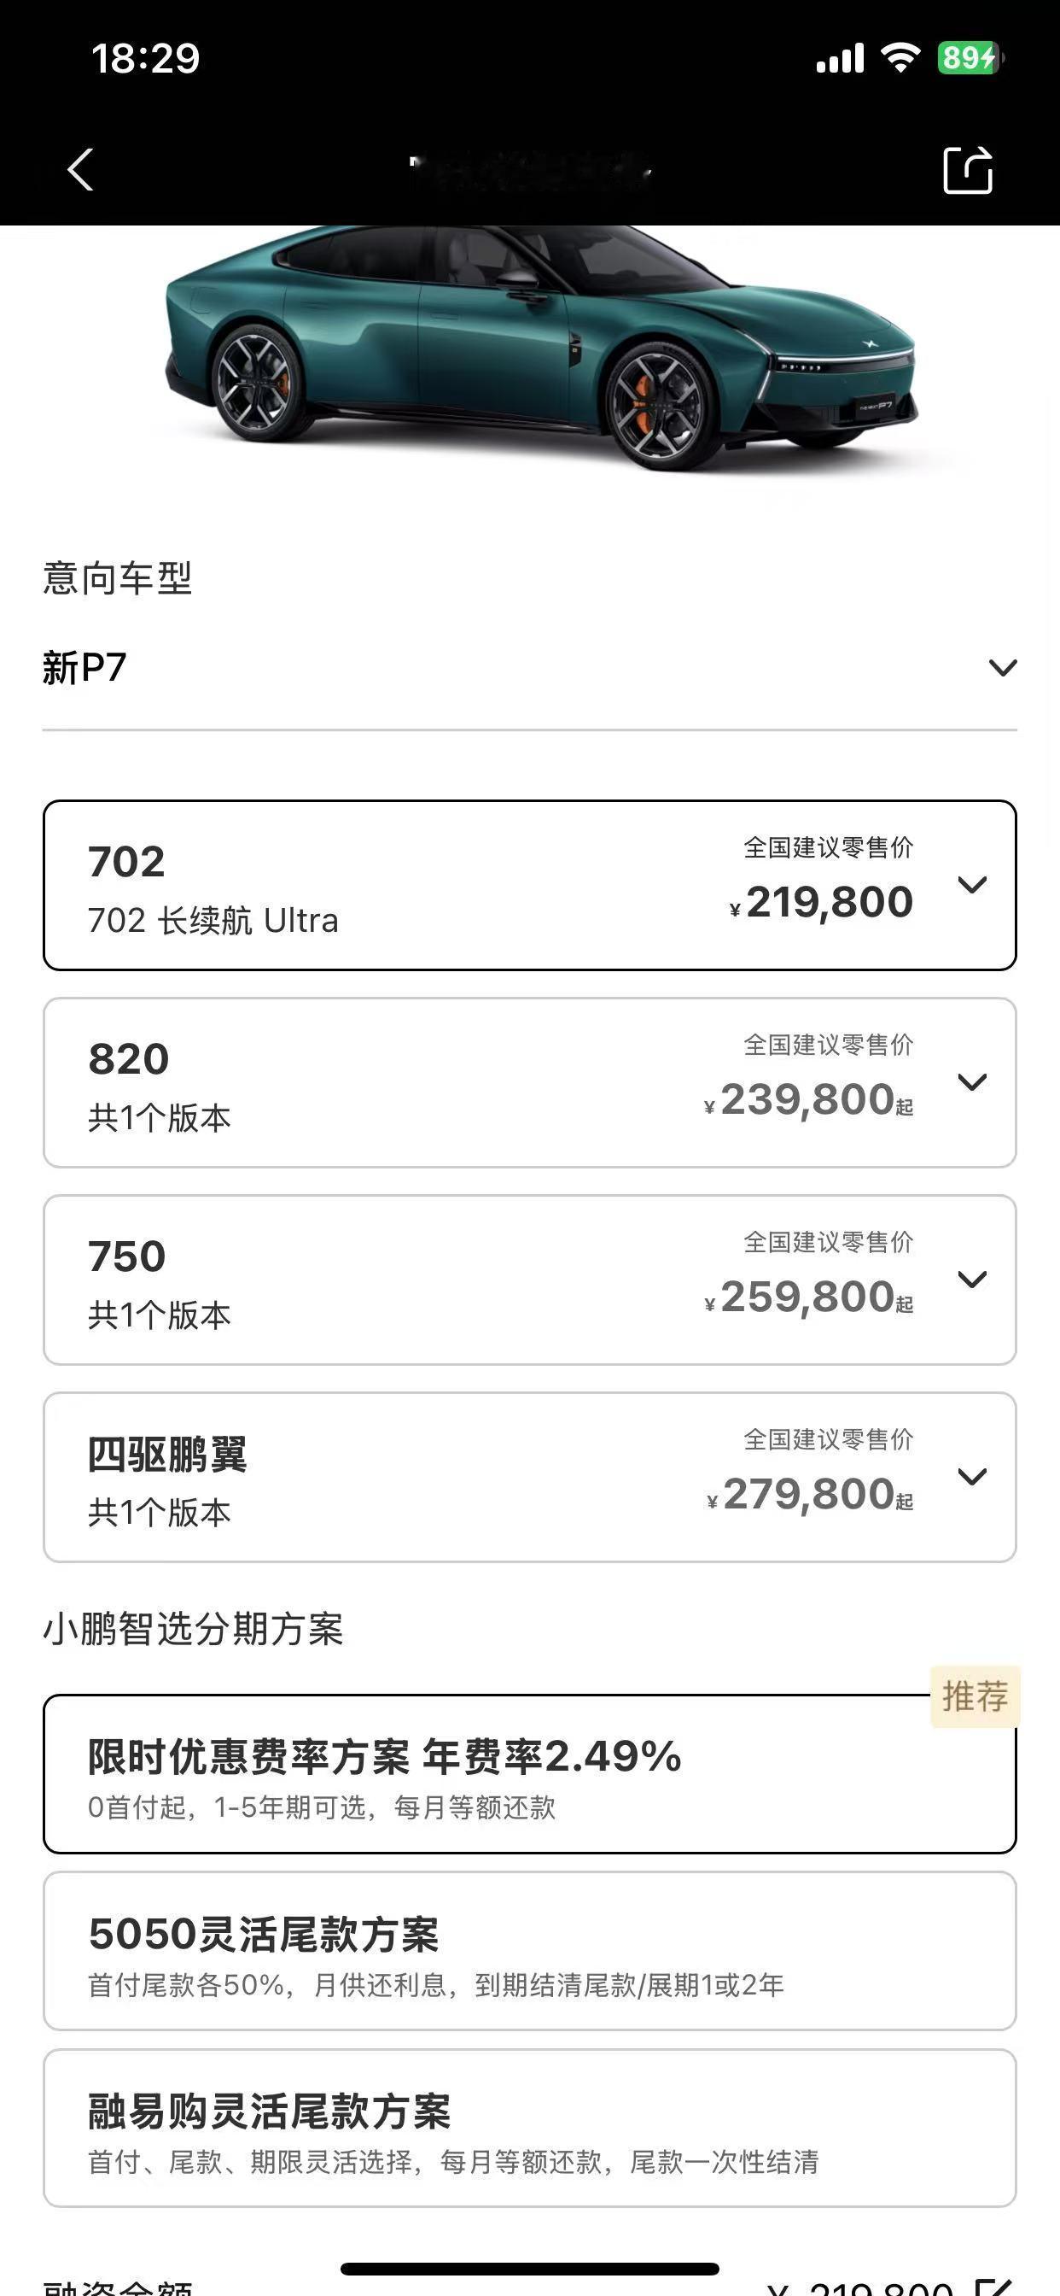Collapse the 702 version chevron
This screenshot has width=1060, height=2296.
point(972,884)
